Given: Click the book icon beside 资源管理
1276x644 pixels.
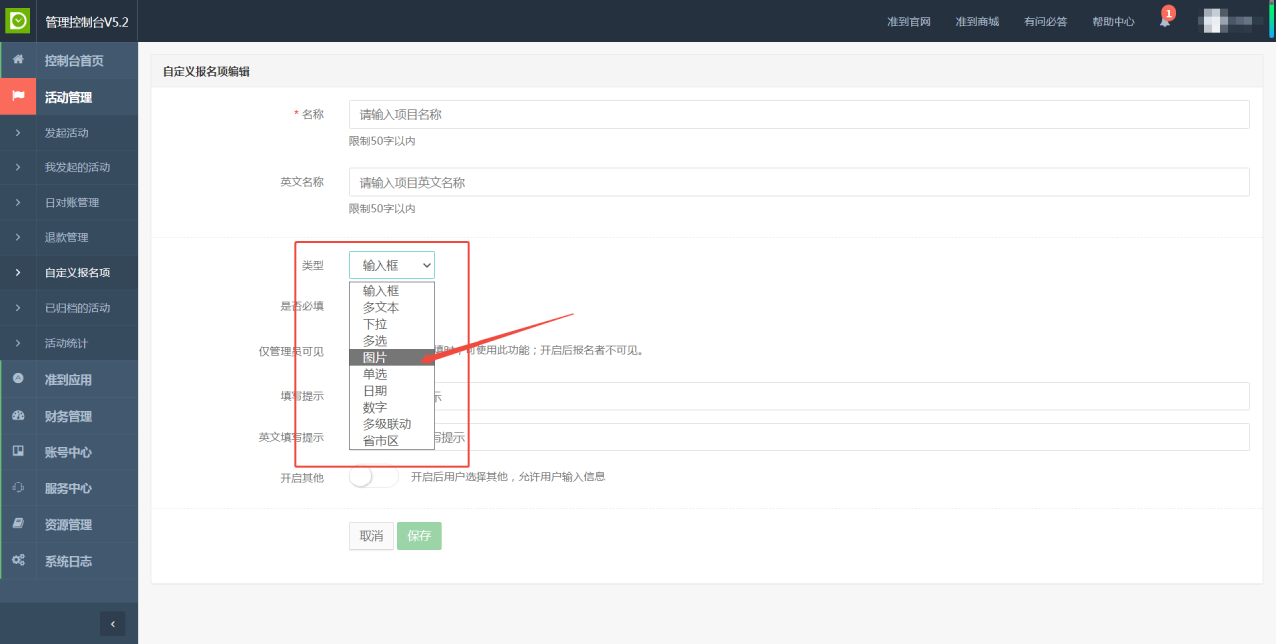Looking at the screenshot, I should click(x=18, y=524).
